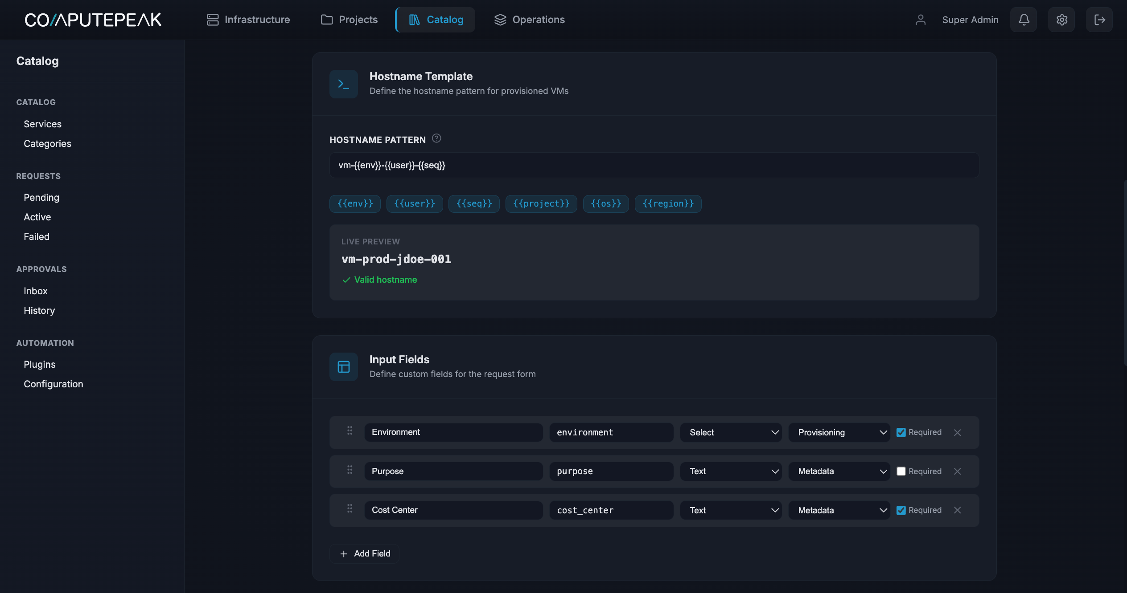
Task: Click the Operations layers icon
Action: click(x=500, y=20)
